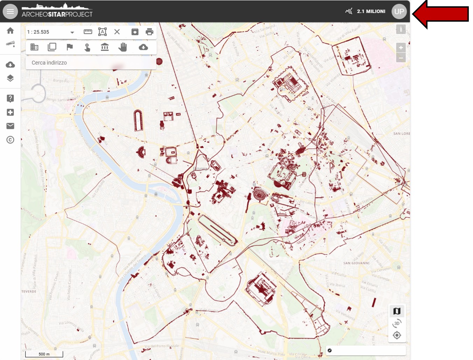
Task: Open the layers panel icon
Action: click(x=10, y=78)
